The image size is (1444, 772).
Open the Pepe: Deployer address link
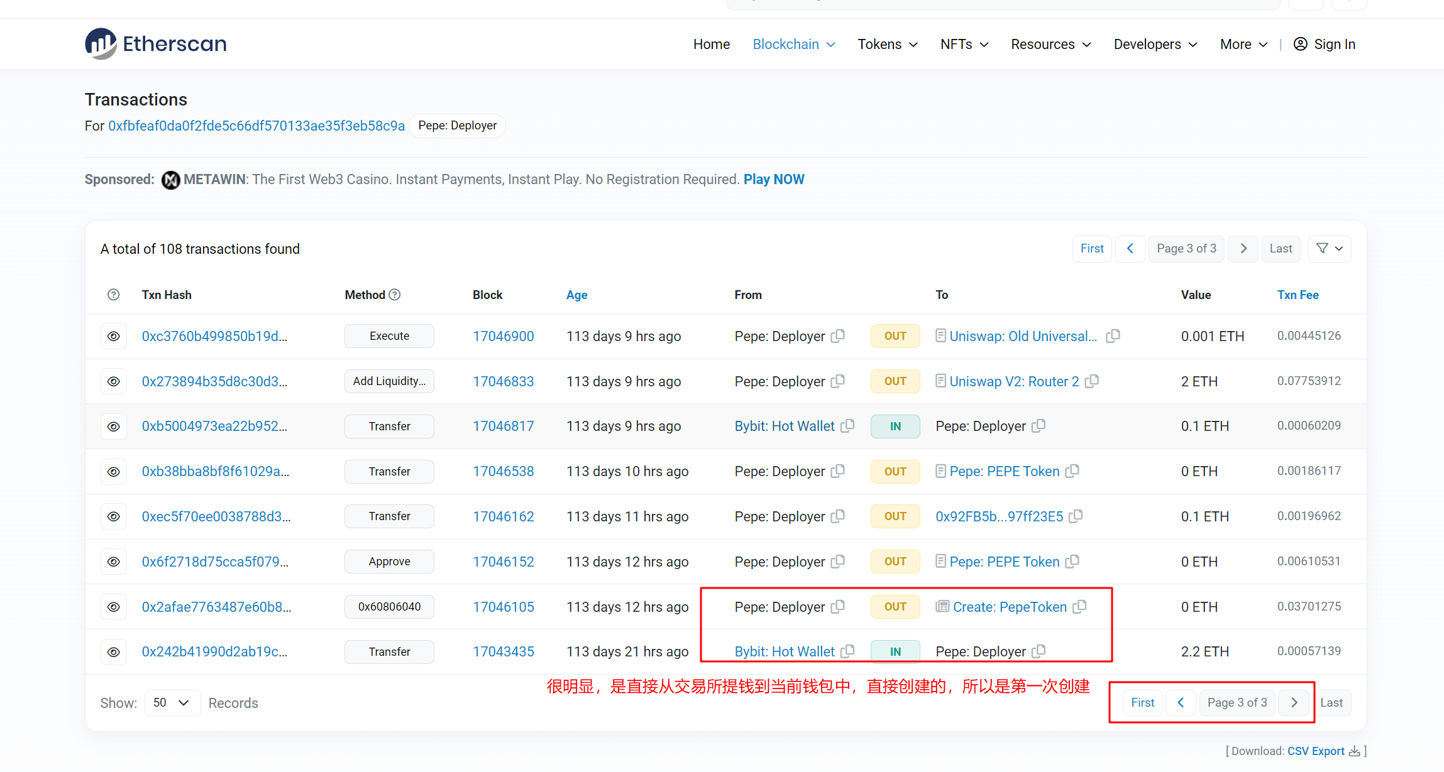click(256, 126)
